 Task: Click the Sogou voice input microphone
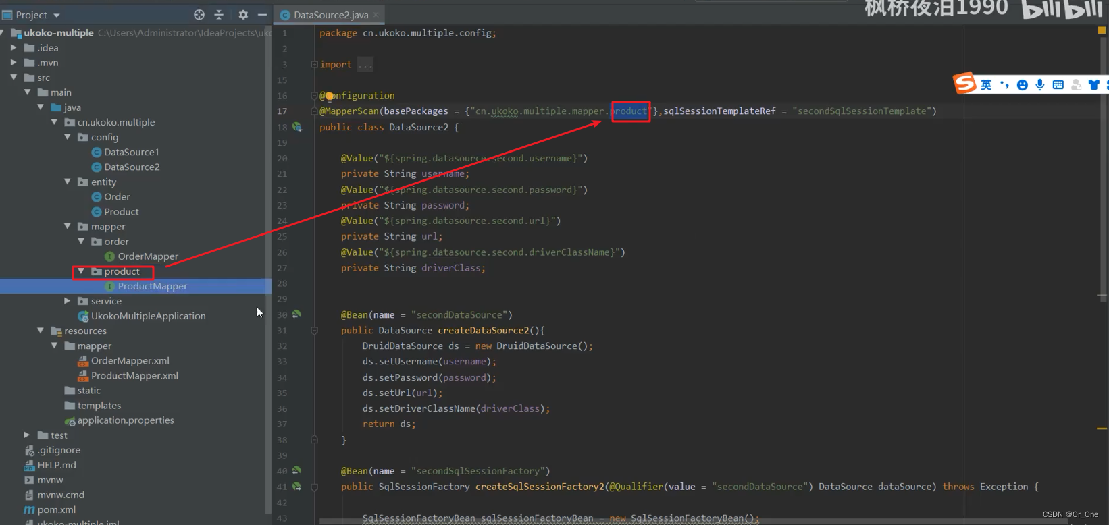pyautogui.click(x=1040, y=84)
